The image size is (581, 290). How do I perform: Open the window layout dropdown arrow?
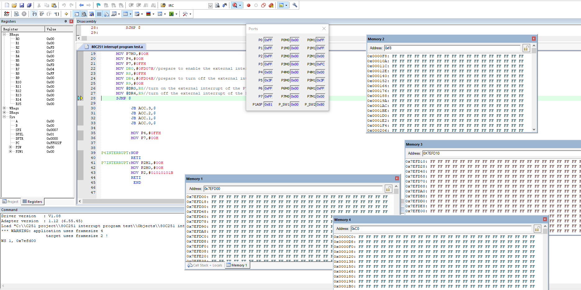[x=286, y=5]
